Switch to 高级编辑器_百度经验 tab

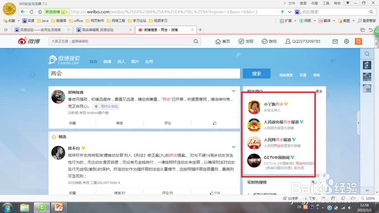(103, 30)
